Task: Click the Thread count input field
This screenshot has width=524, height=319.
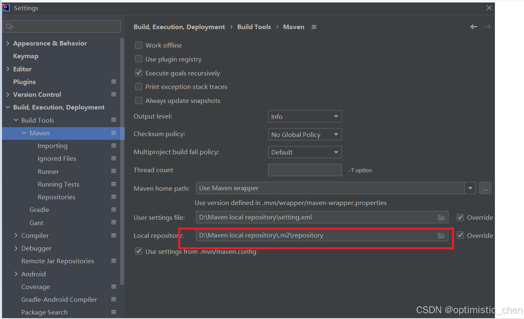Action: [305, 170]
